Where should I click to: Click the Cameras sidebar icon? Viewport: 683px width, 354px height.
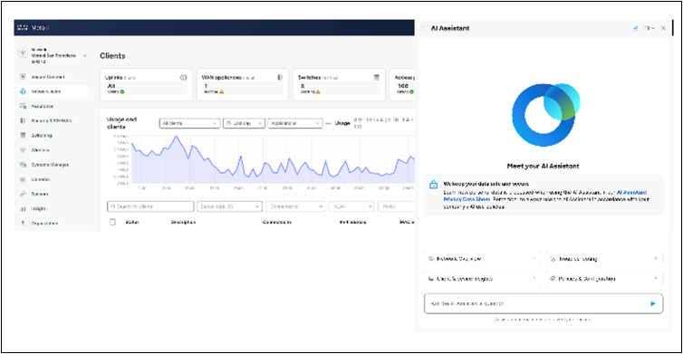(x=23, y=179)
